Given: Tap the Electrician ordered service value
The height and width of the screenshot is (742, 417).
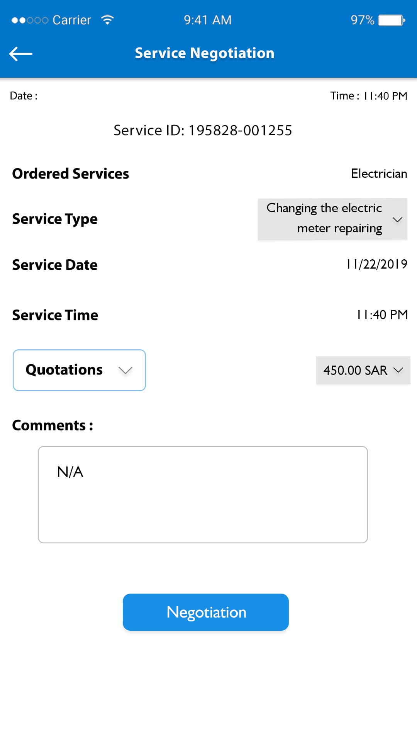Looking at the screenshot, I should click(x=379, y=174).
